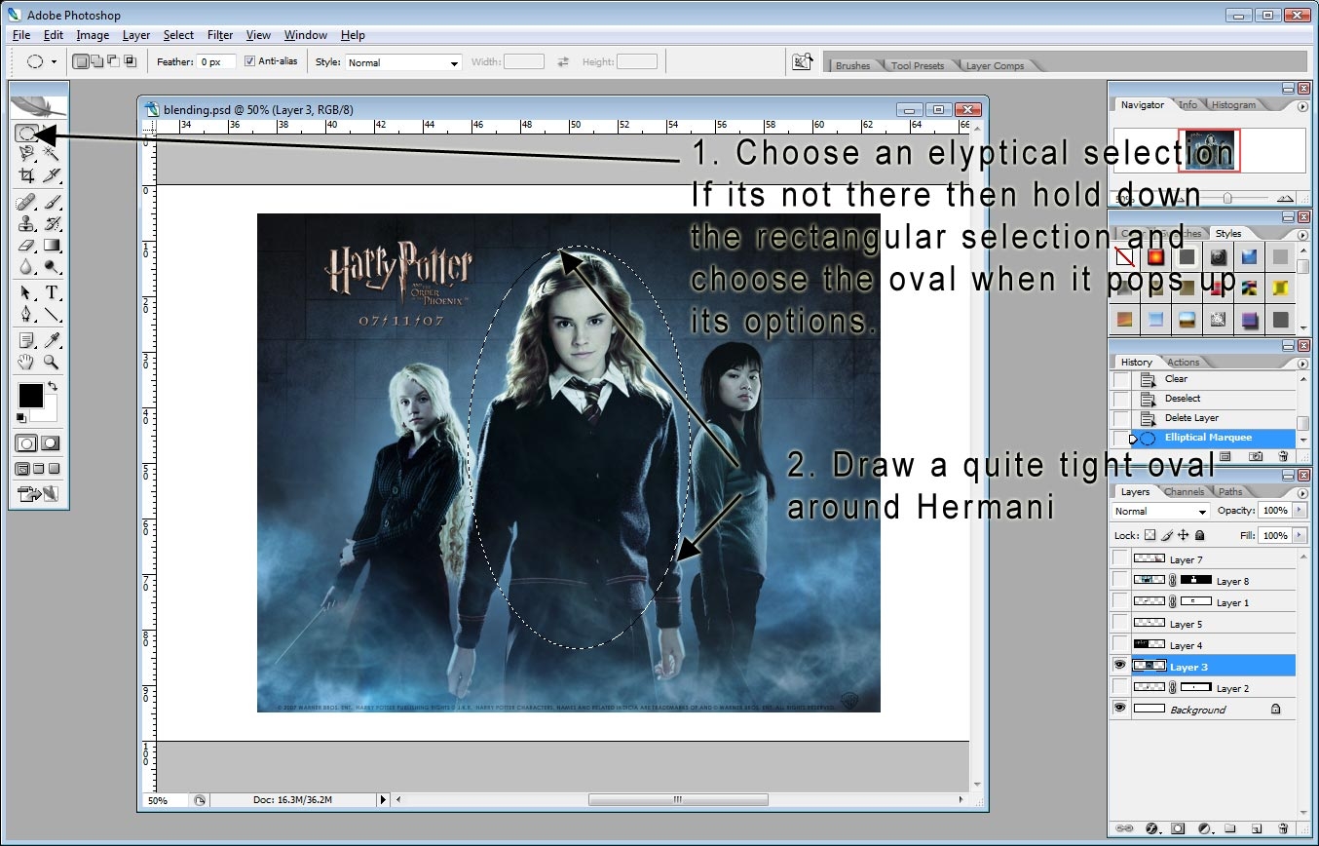The height and width of the screenshot is (846, 1319).
Task: Apply the yellow gold style swatch
Action: click(x=1280, y=288)
